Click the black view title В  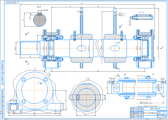pos(125,75)
